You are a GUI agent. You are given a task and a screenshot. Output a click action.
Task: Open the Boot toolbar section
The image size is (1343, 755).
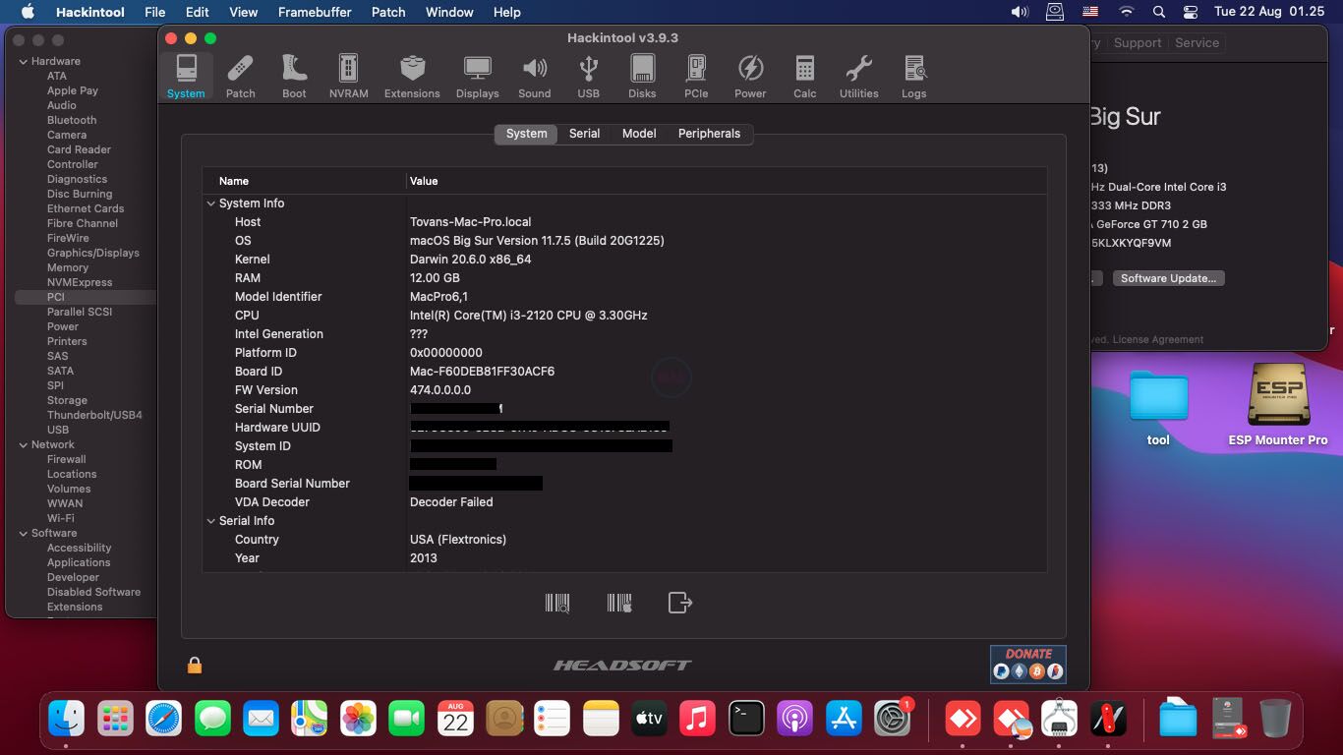(x=294, y=77)
